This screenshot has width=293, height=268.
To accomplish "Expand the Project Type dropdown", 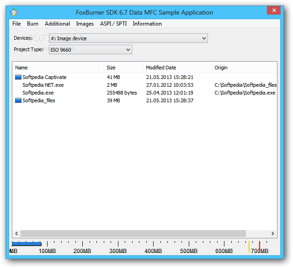I will (91, 50).
